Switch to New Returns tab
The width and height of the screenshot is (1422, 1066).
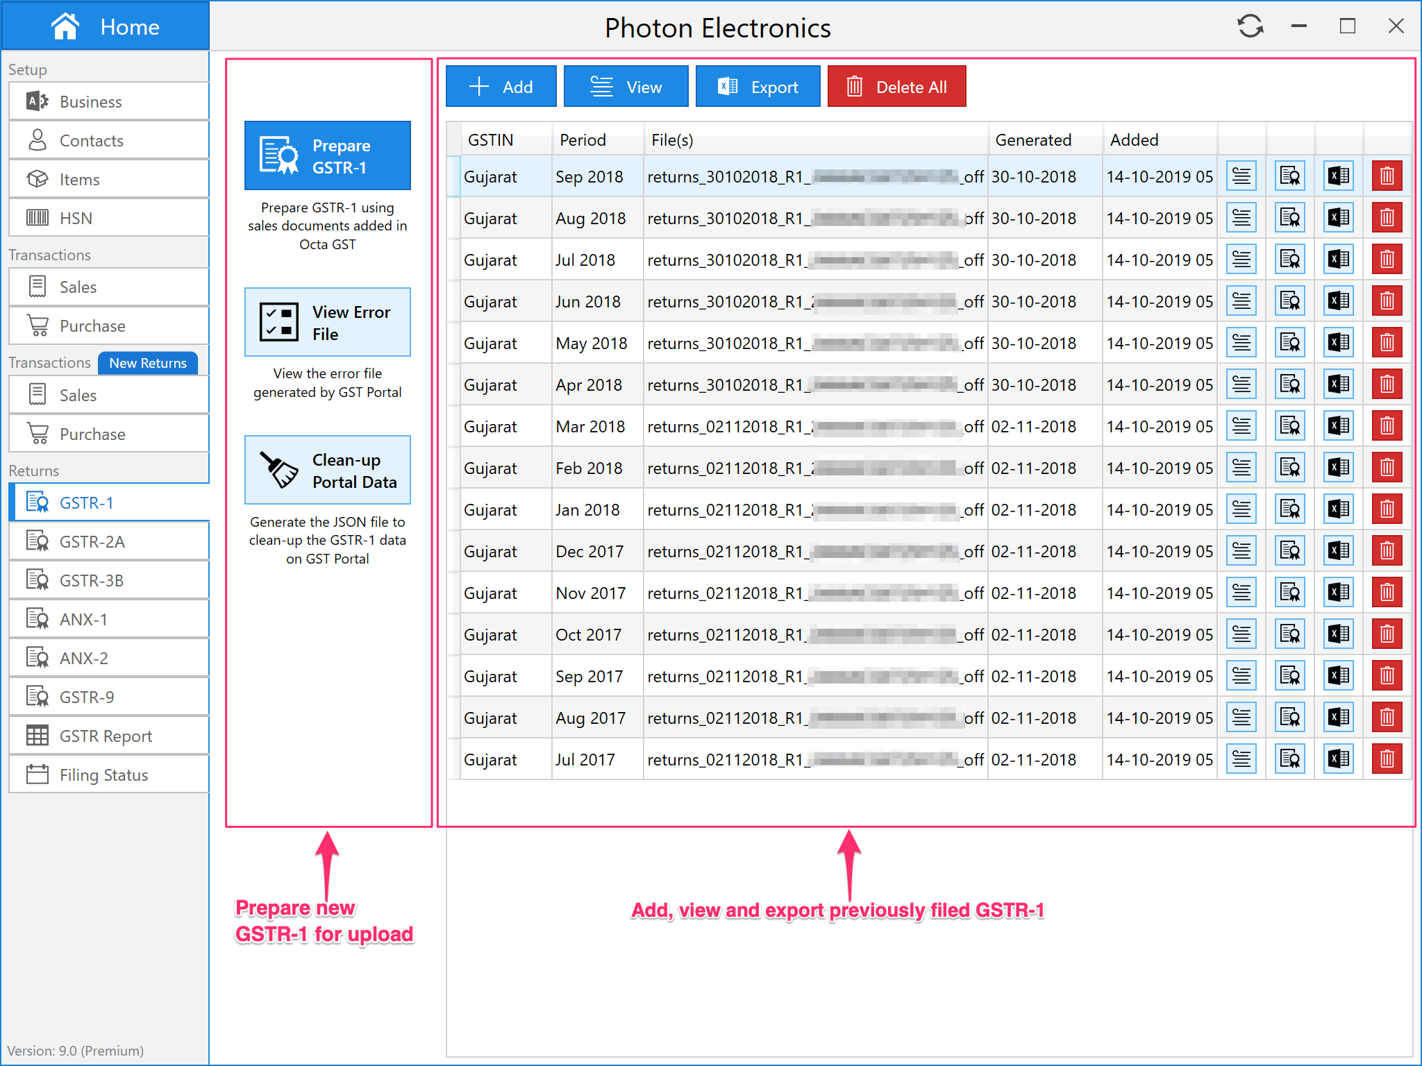148,363
